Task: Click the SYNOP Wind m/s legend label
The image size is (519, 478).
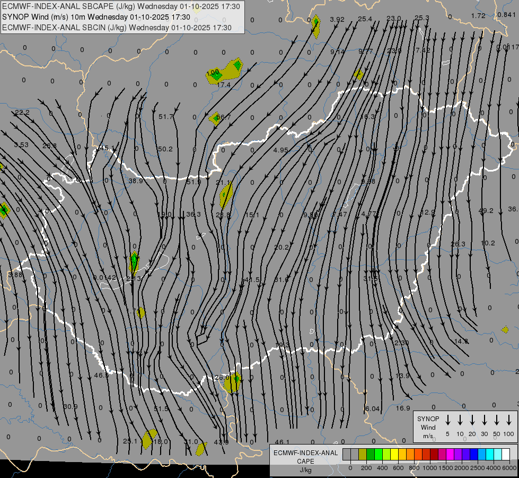Action: (428, 427)
